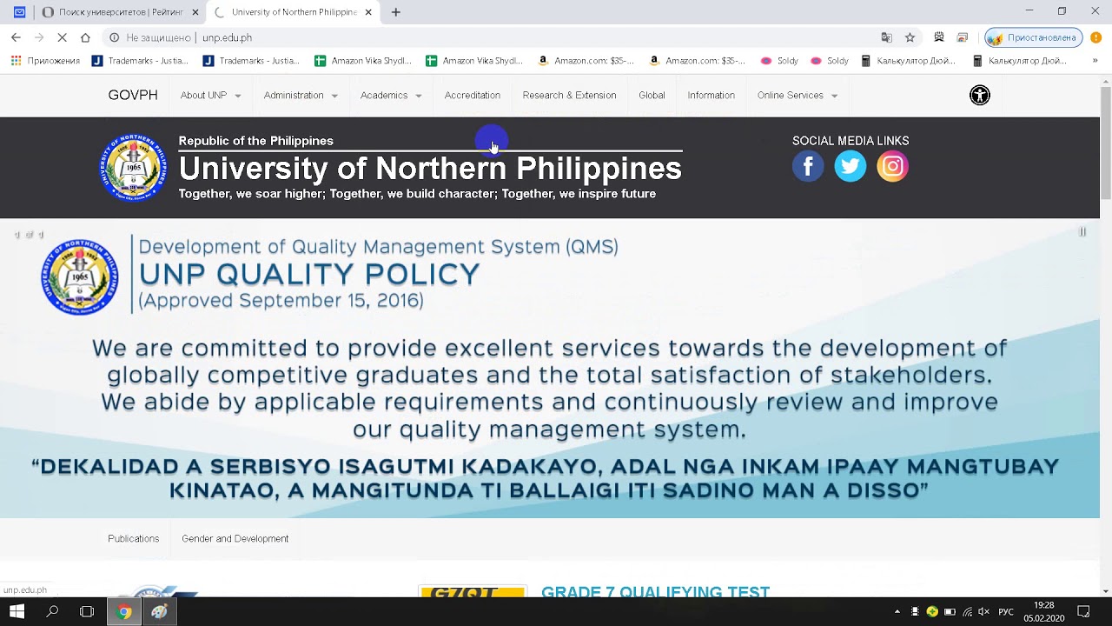Open the Gender and Development link
The image size is (1112, 626).
click(235, 539)
